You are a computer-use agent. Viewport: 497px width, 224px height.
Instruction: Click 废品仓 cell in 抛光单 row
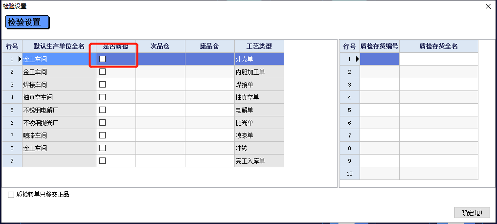tap(209, 122)
